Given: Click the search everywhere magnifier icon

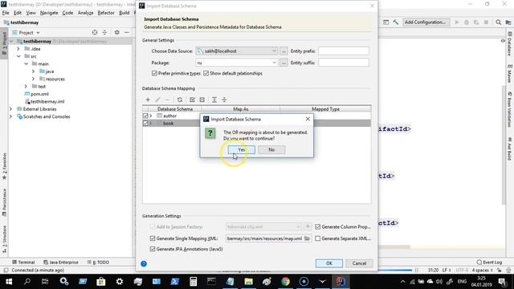Looking at the screenshot, I should tap(498, 22).
